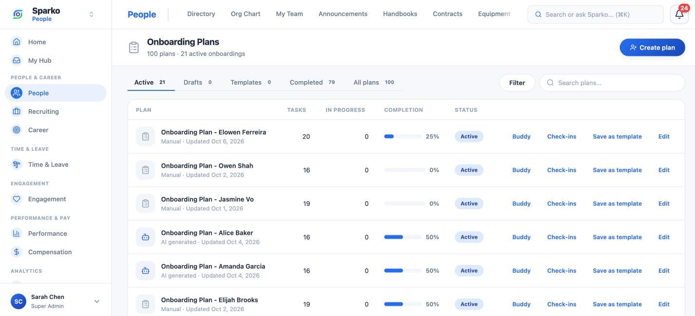Open the Contracts tab
Screen dimensions: 695x316
(448, 14)
